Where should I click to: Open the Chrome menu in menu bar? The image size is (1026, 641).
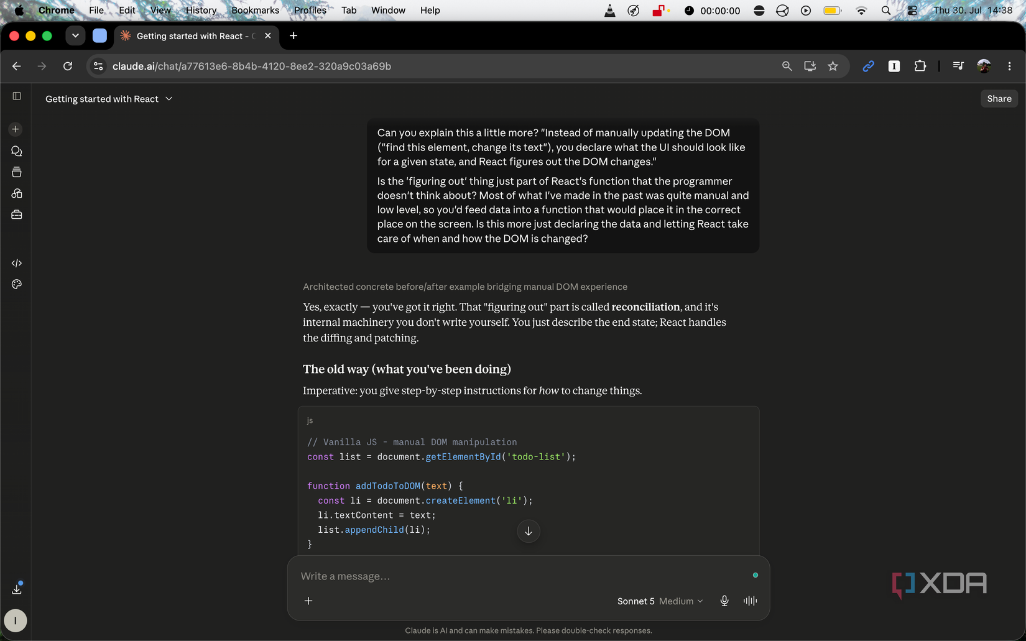(x=56, y=10)
